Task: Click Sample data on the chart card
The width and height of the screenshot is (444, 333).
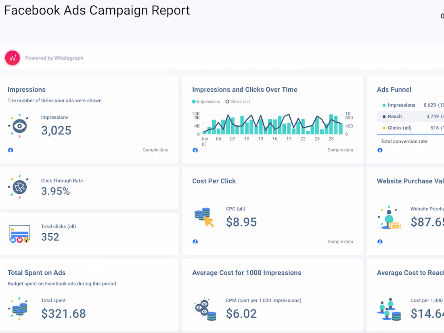Action: (x=340, y=150)
